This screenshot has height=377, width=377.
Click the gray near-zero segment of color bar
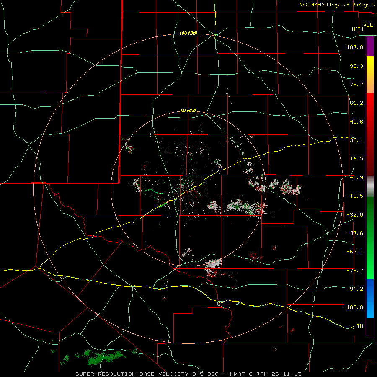370,186
